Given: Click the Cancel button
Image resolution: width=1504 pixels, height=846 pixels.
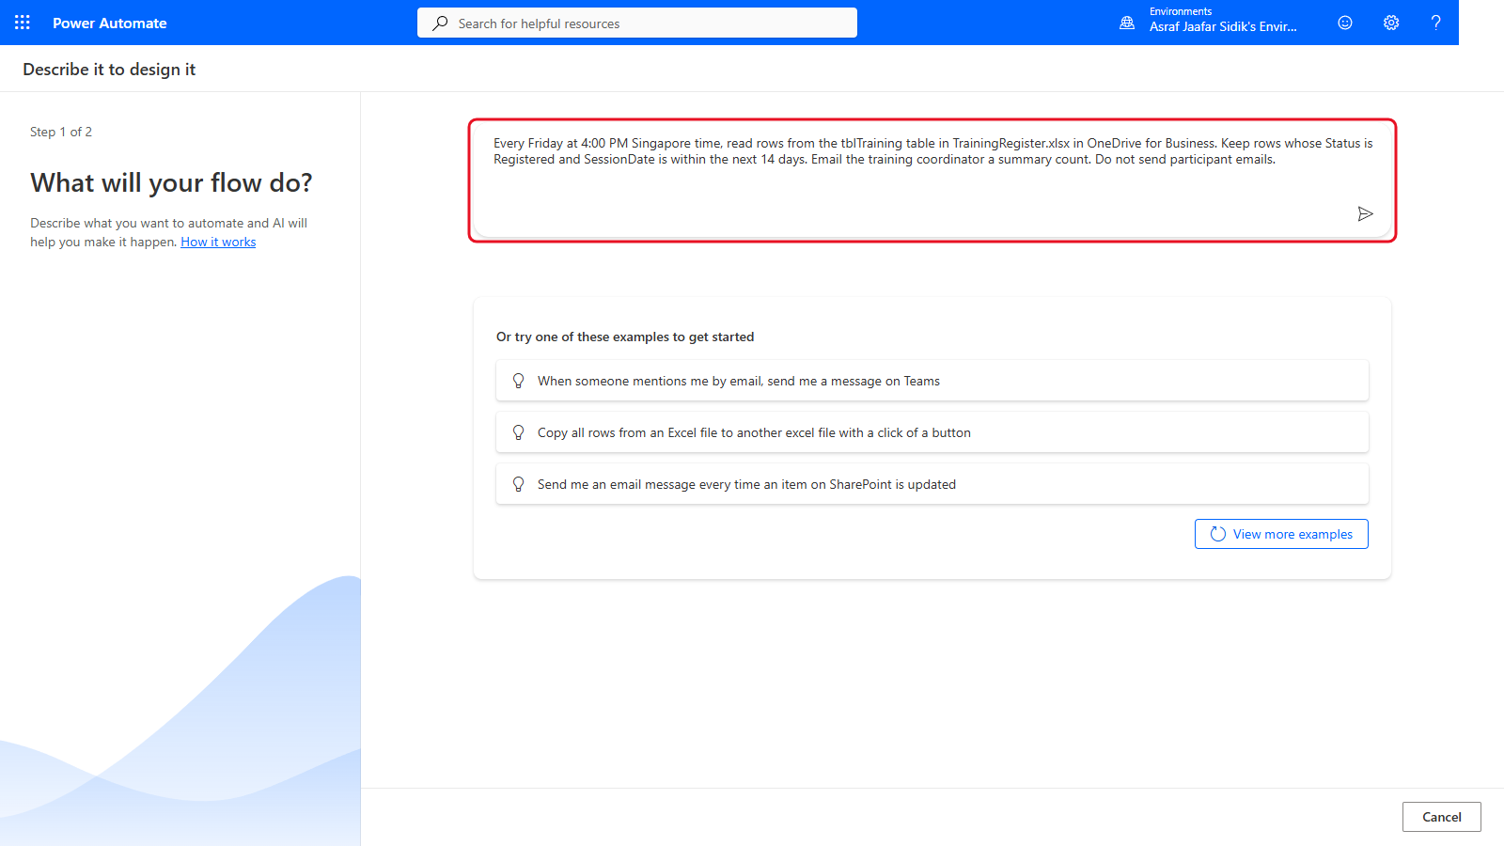Looking at the screenshot, I should 1441,817.
